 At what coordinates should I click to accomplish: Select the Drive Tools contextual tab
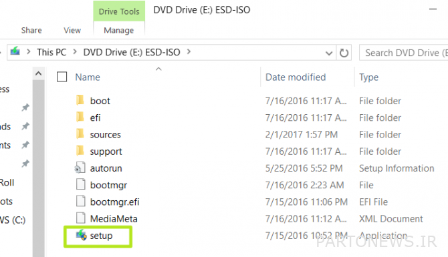point(119,11)
